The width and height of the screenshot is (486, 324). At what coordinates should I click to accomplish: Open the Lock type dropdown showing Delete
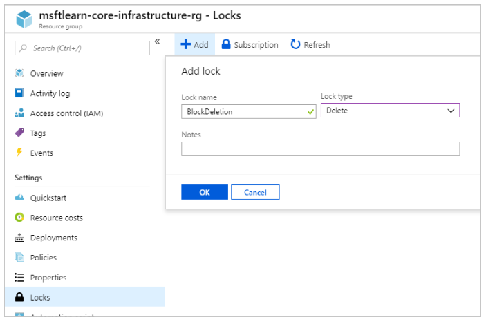pos(390,111)
